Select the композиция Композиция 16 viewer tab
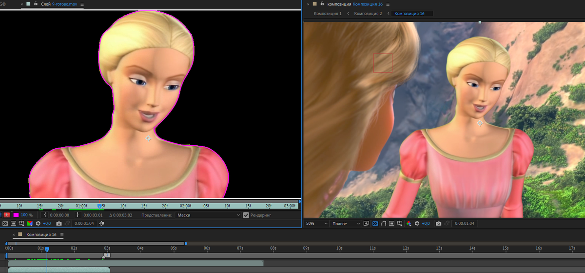 point(355,4)
